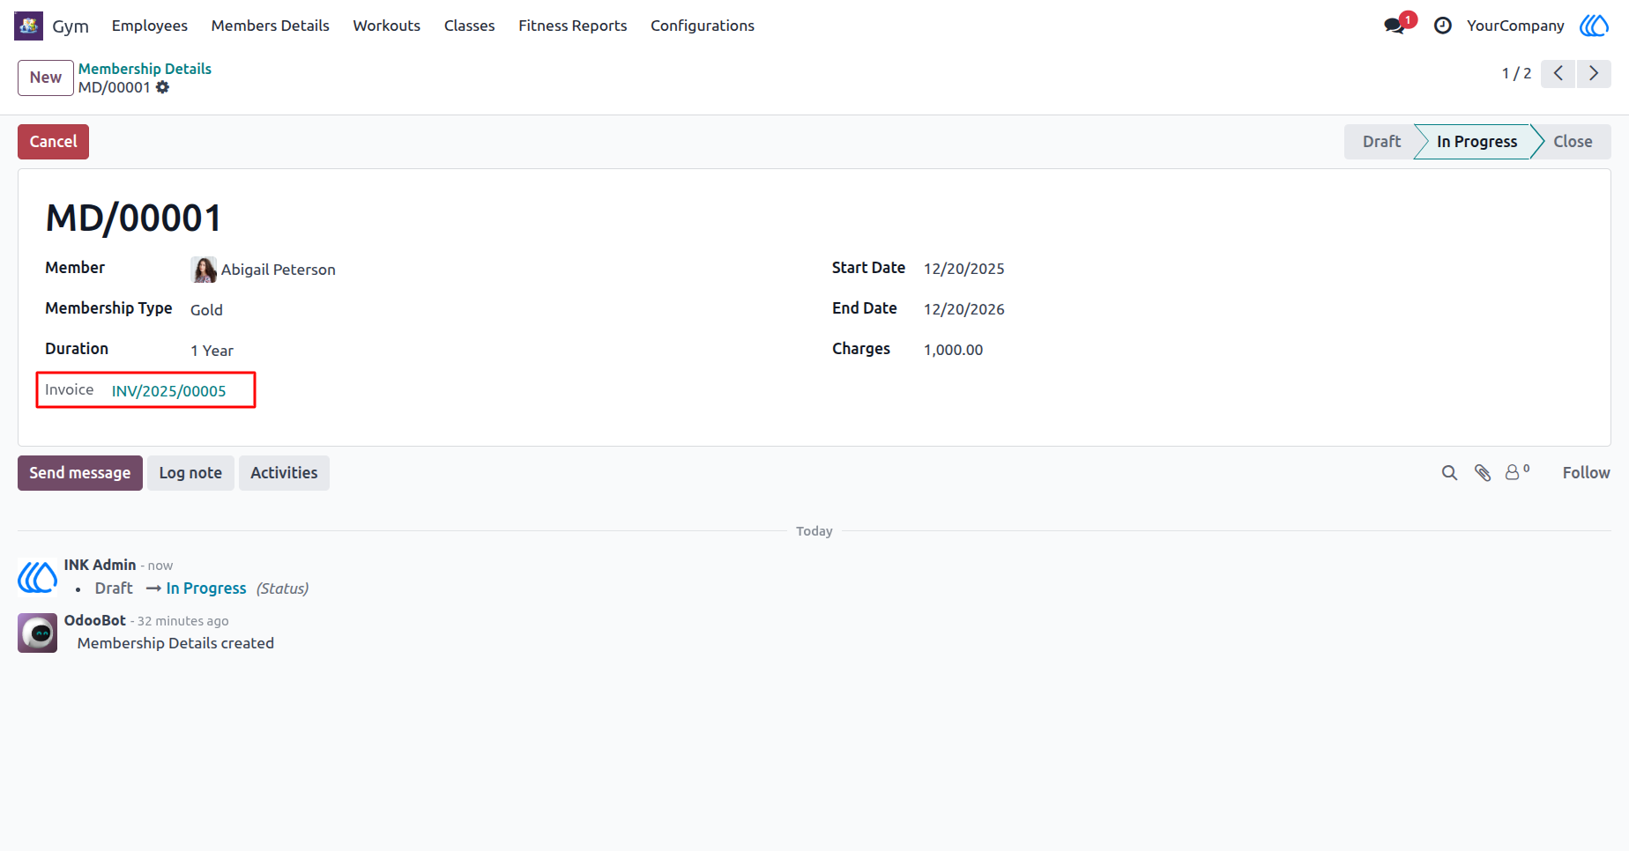
Task: Open the Gym app home icon
Action: point(28,26)
